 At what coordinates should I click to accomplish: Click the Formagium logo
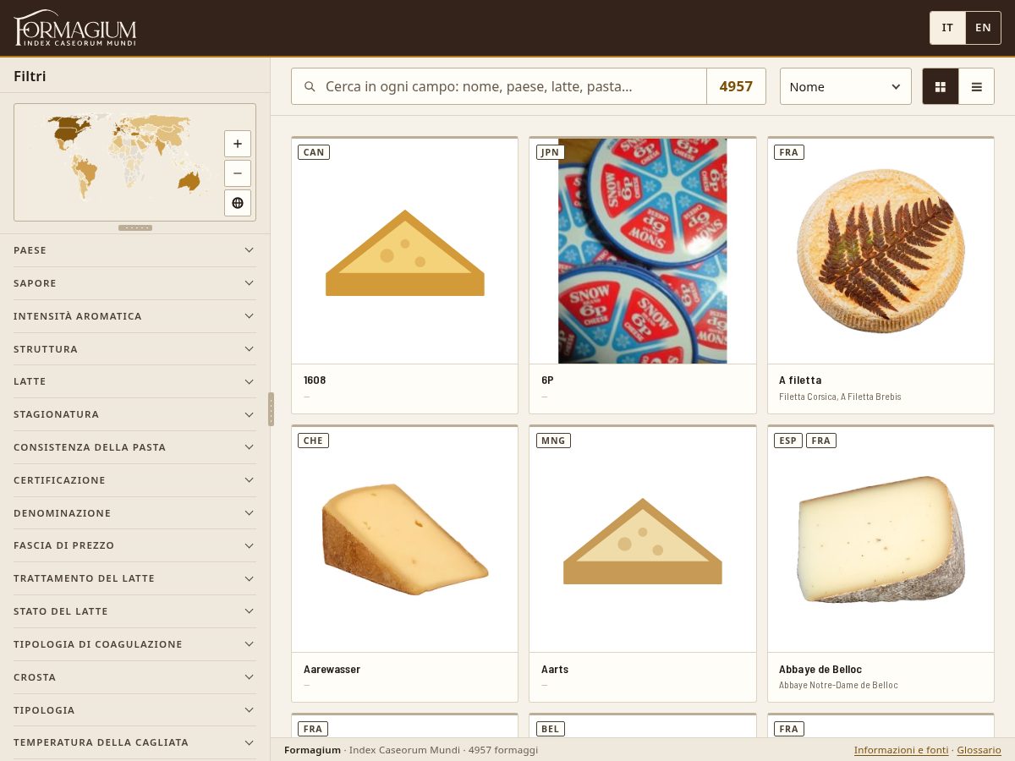click(x=75, y=28)
